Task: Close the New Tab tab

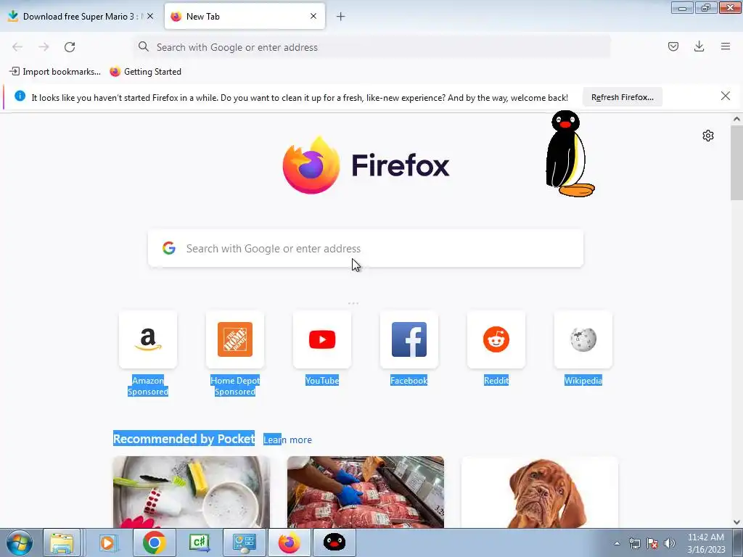Action: [313, 16]
